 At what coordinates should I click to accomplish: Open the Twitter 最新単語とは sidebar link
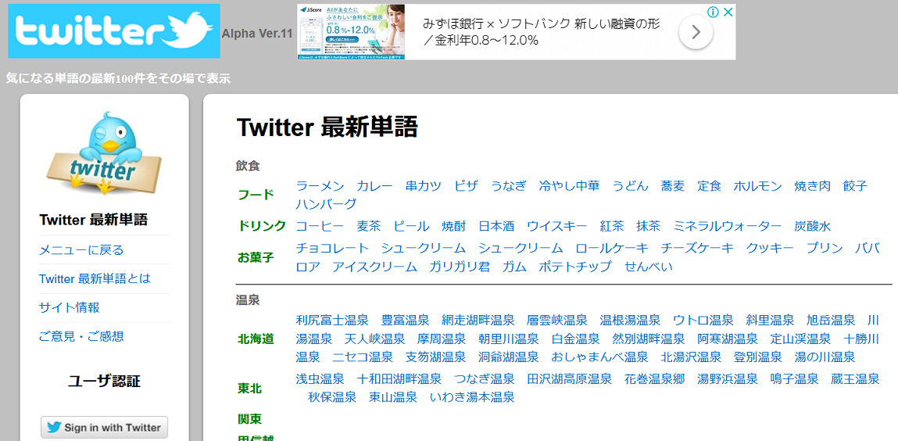(x=95, y=279)
